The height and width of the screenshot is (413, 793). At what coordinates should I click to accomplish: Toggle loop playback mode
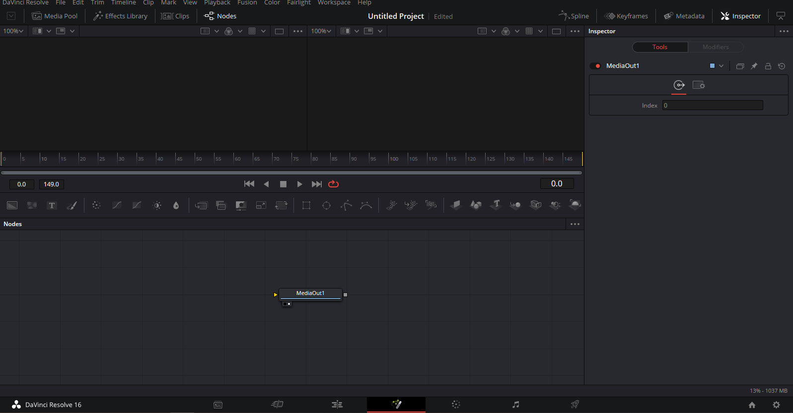pyautogui.click(x=334, y=184)
